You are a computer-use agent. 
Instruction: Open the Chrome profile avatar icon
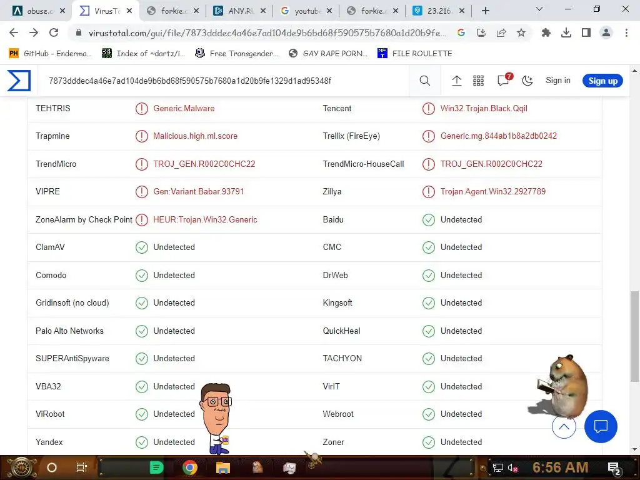pos(606,32)
